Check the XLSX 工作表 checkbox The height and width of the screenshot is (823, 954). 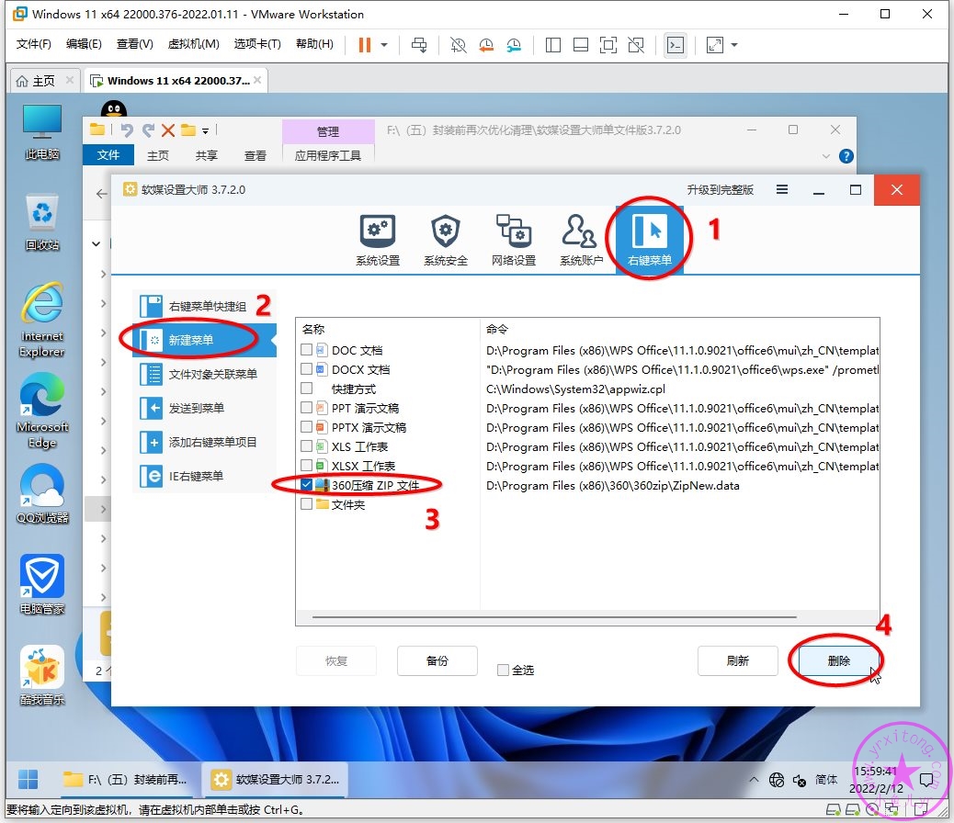pos(307,466)
